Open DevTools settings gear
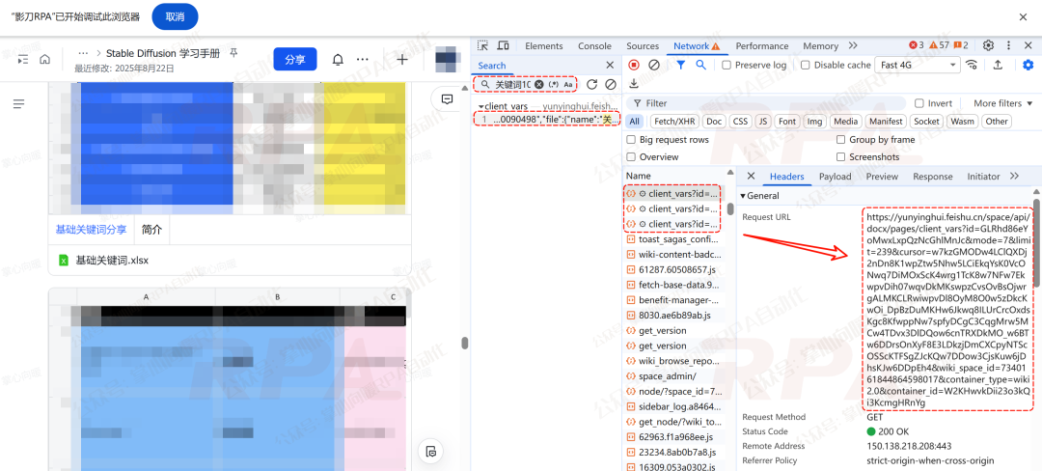The width and height of the screenshot is (1042, 471). 988,45
